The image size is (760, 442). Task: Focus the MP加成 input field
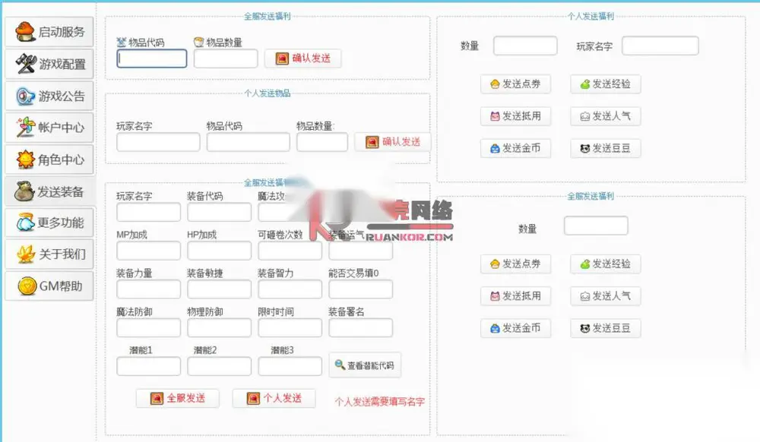[x=148, y=251]
